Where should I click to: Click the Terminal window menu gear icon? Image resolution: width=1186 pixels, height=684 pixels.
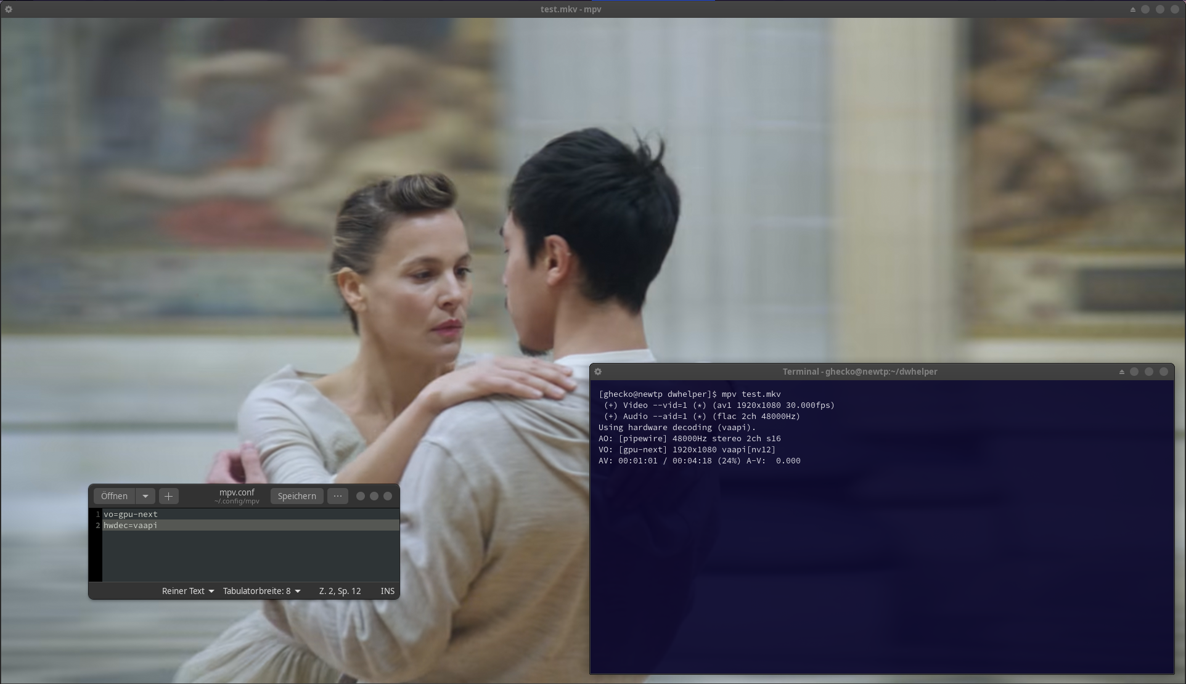tap(598, 372)
